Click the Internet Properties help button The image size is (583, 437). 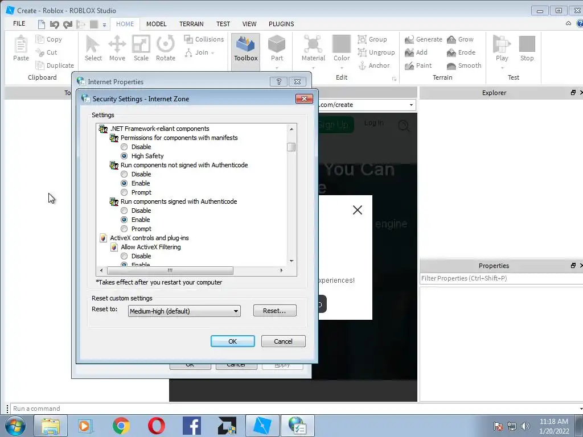278,81
